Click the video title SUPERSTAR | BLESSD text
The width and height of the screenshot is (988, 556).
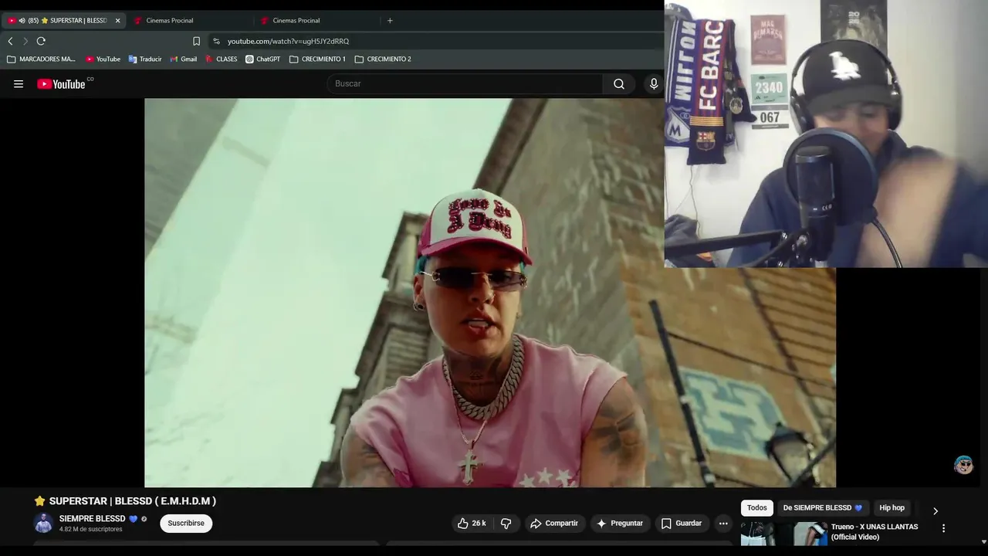pos(125,501)
